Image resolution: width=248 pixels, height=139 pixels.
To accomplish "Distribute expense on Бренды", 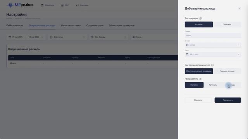I will coord(232,85).
